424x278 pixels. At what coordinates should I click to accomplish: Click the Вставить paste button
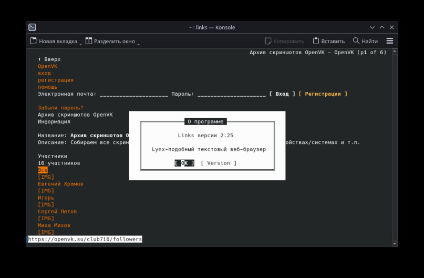(328, 41)
